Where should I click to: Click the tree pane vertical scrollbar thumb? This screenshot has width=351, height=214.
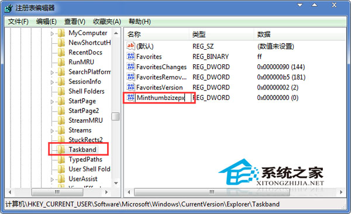pyautogui.click(x=116, y=116)
